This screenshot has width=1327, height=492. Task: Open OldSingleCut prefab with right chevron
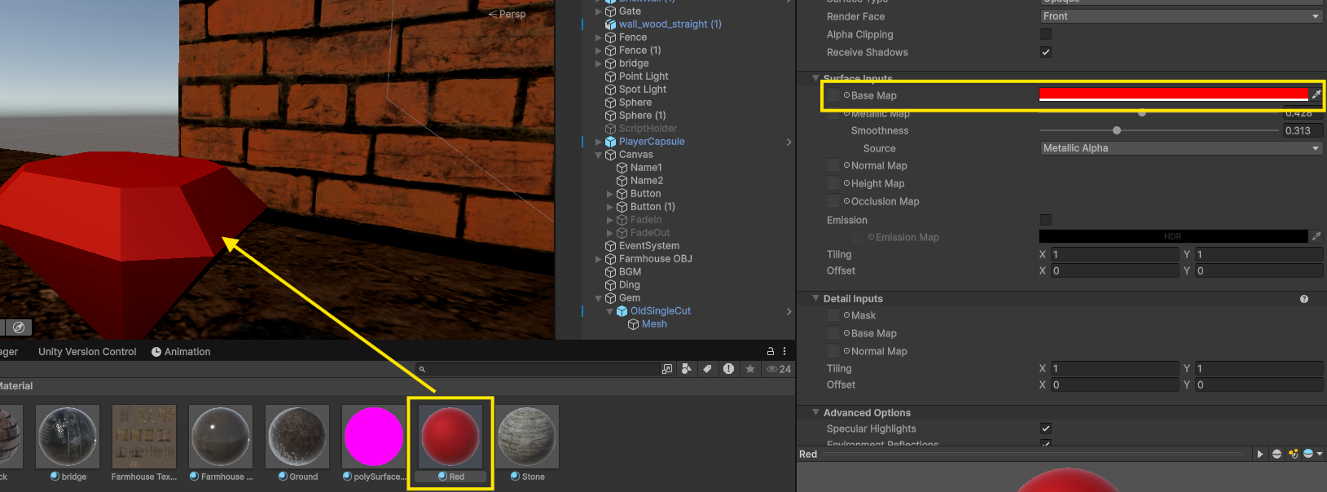pos(789,311)
